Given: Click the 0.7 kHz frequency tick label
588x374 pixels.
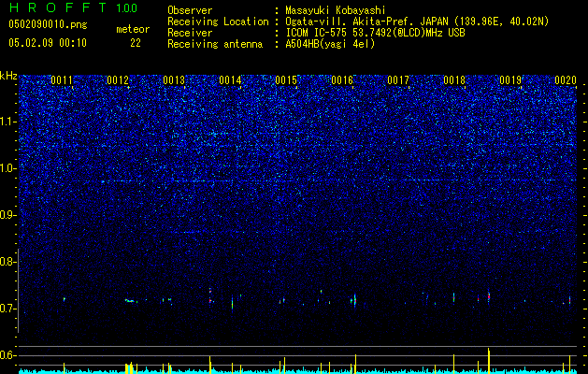Looking at the screenshot, I should (8, 309).
